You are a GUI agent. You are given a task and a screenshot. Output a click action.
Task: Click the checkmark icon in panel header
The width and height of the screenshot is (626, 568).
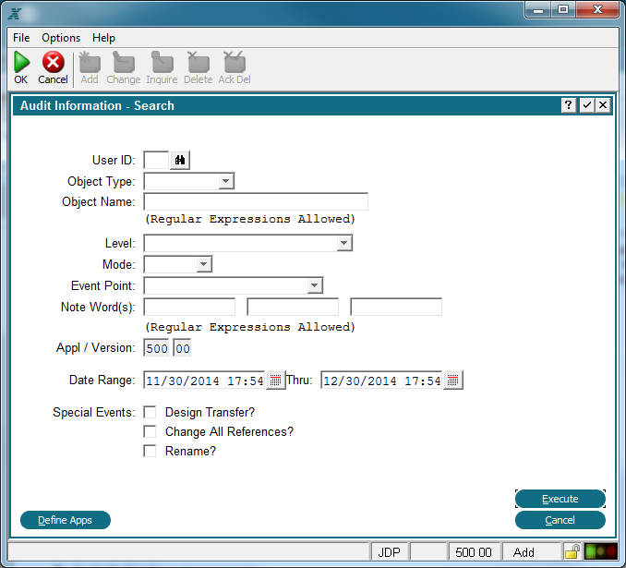(587, 105)
